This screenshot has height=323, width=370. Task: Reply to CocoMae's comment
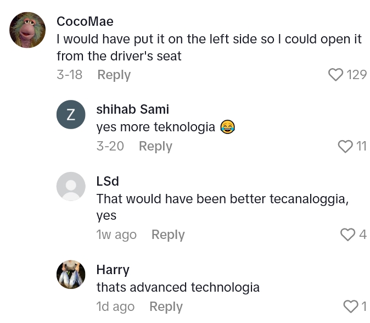pos(114,75)
